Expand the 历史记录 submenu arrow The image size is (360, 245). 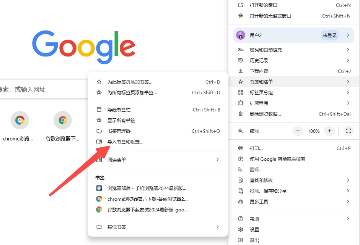(348, 60)
